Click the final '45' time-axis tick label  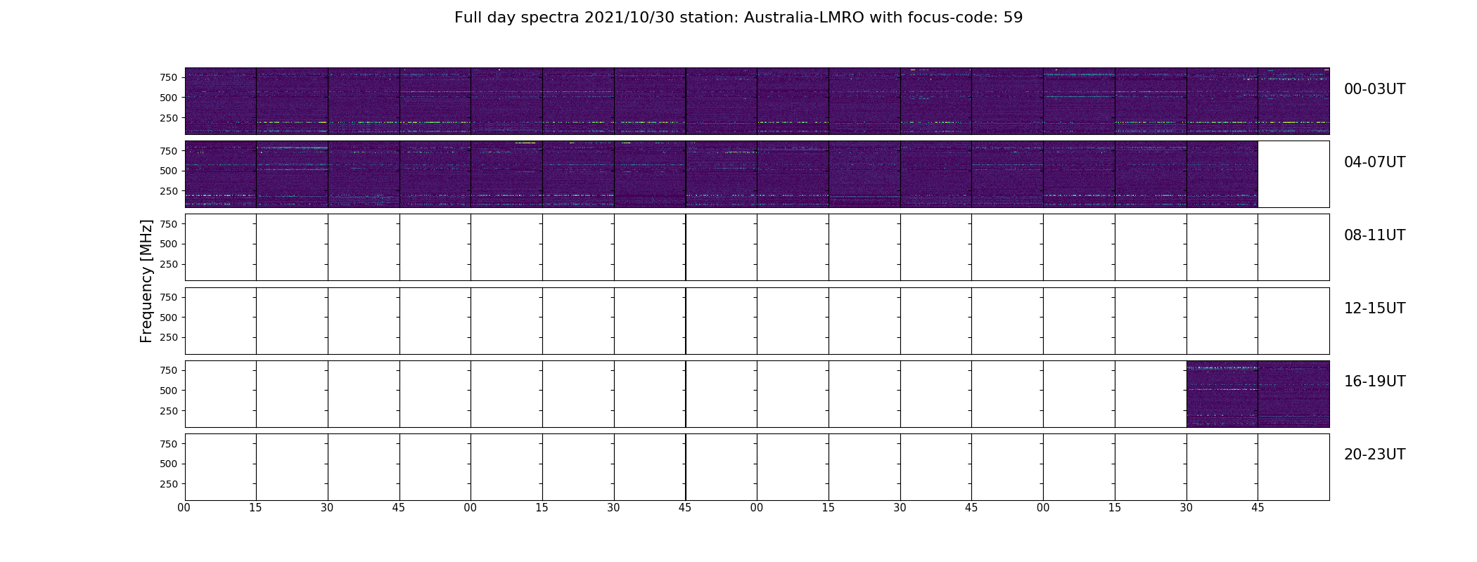1258,508
